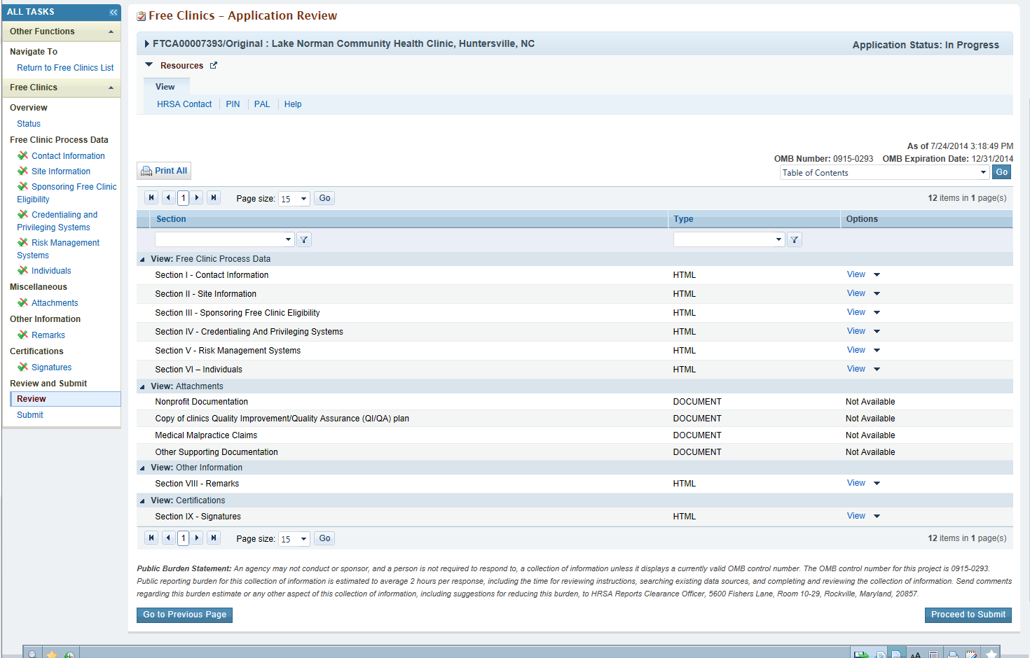Go to first page in top pager
This screenshot has height=658, width=1030.
[151, 198]
